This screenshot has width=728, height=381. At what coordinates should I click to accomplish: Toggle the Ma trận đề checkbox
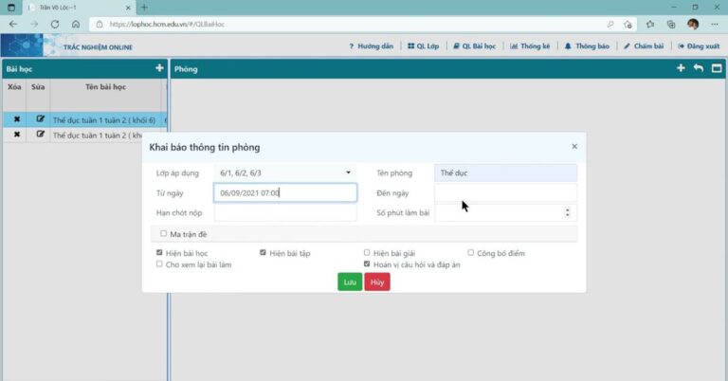coord(163,233)
